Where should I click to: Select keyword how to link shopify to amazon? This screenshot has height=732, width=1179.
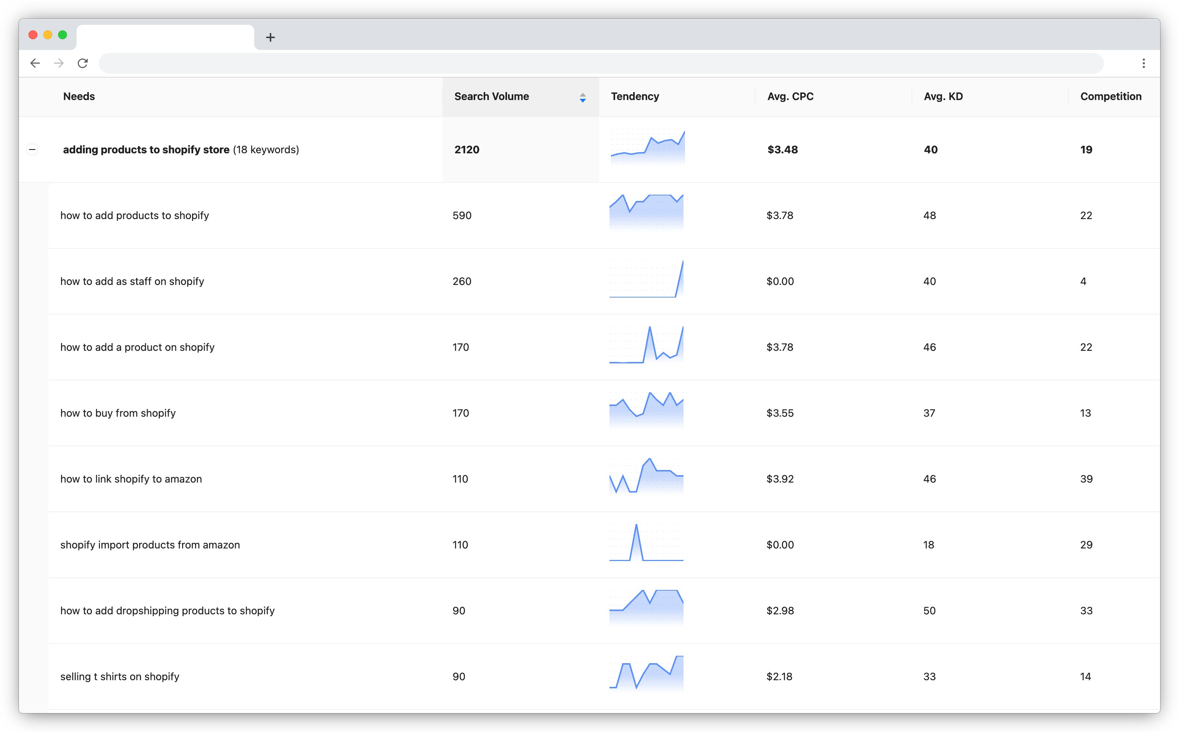[x=131, y=479]
